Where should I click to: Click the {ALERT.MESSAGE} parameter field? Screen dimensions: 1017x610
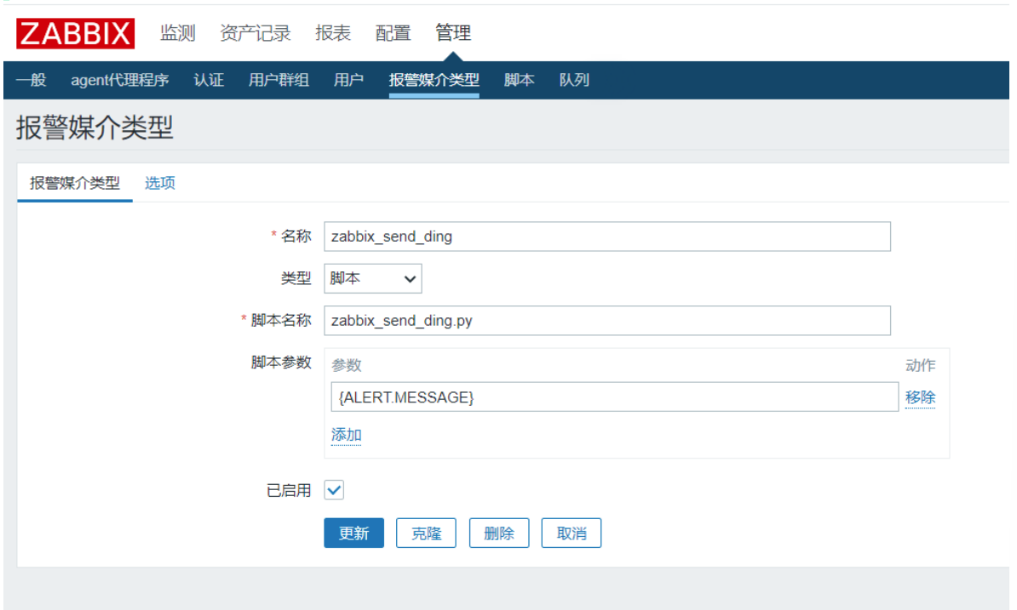614,397
